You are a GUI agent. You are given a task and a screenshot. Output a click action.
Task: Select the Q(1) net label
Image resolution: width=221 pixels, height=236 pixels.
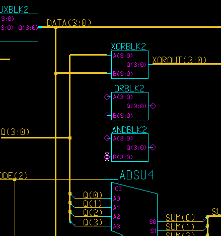pos(93,204)
